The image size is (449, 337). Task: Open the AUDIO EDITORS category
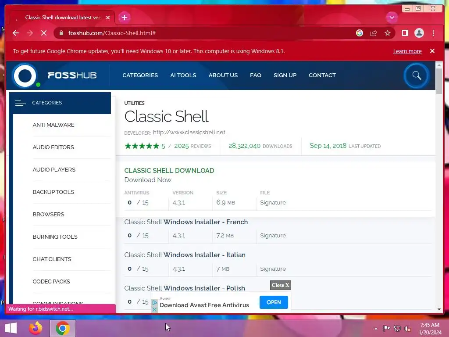(x=53, y=147)
